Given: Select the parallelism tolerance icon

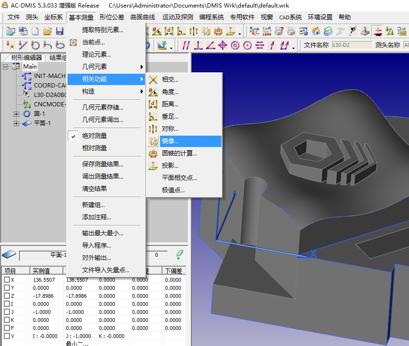Looking at the screenshot, I should coord(186,46).
